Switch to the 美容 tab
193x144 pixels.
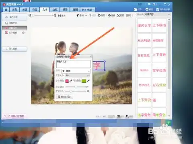pyautogui.click(x=25, y=10)
